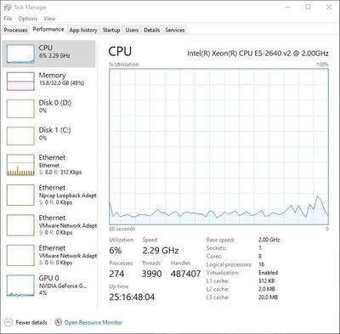Switch to the App history tab
340x334 pixels.
(83, 30)
